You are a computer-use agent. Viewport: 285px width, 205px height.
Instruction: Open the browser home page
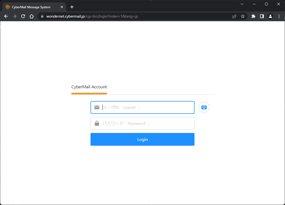[x=32, y=16]
